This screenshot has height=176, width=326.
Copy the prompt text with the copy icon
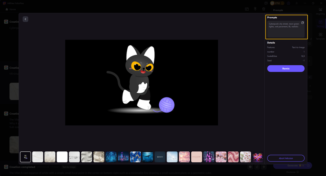point(302,23)
